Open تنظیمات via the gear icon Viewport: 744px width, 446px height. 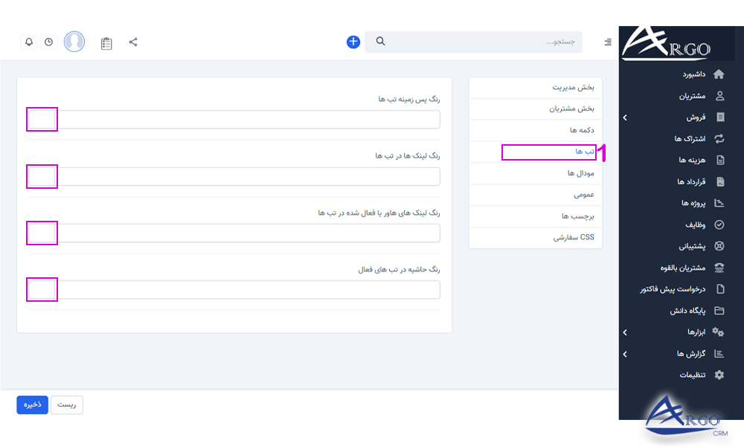tap(719, 375)
